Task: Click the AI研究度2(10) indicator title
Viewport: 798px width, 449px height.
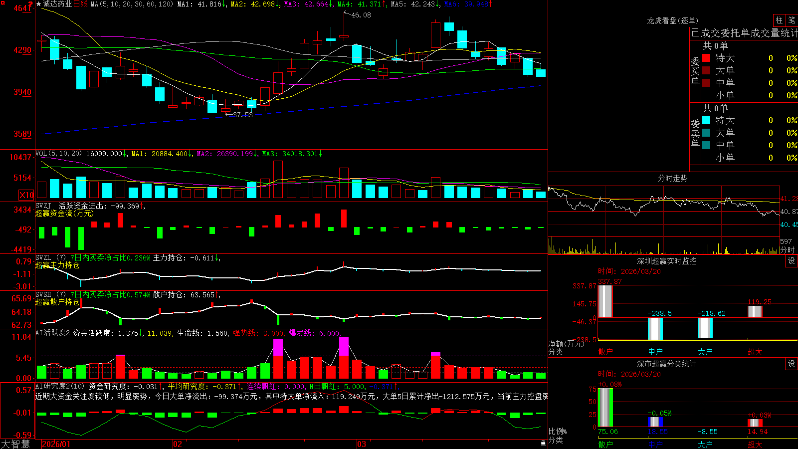Action: tap(61, 387)
